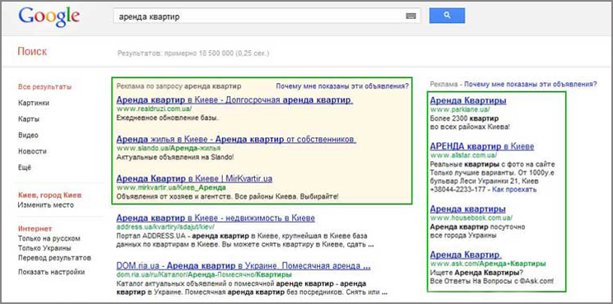
Task: Open ad Аренда Квартир в Киеве | MirKvartir.ua
Action: click(194, 179)
